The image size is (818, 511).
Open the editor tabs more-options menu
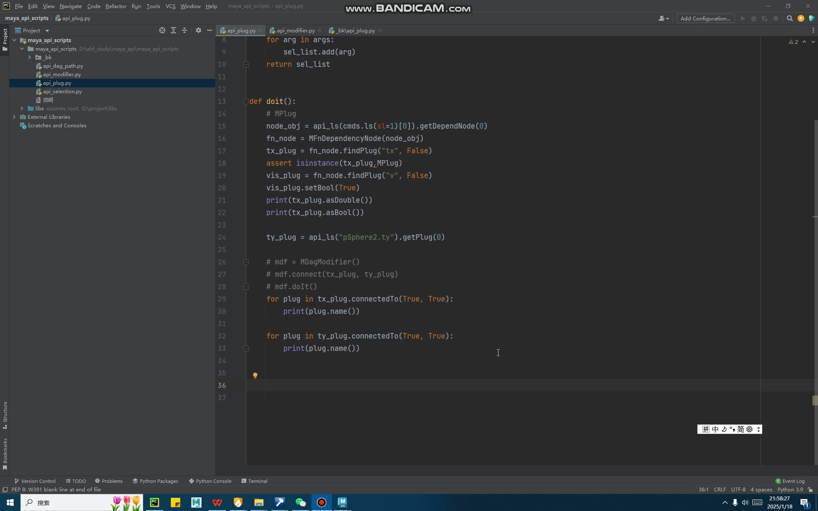click(813, 30)
